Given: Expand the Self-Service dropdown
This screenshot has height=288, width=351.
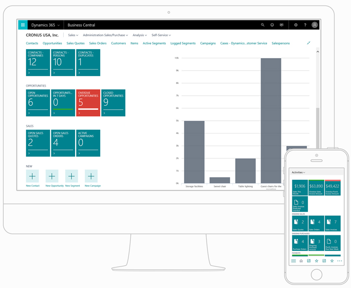Looking at the screenshot, I should 161,35.
